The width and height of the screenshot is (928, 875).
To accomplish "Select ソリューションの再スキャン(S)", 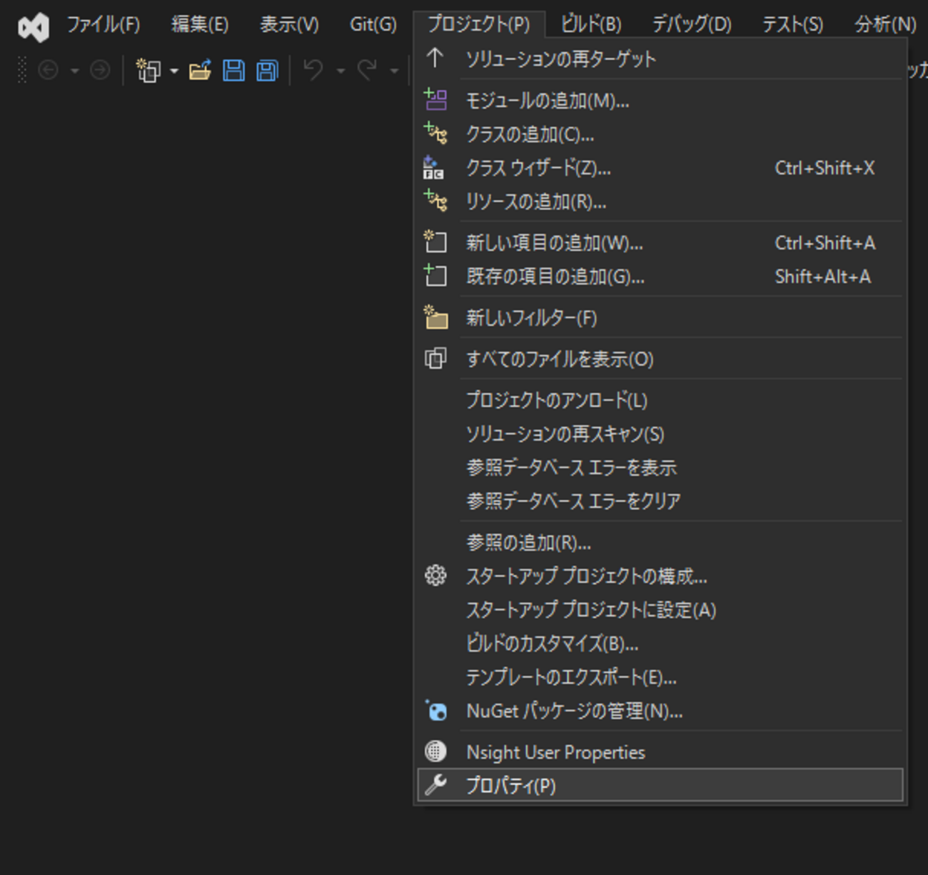I will [x=660, y=433].
